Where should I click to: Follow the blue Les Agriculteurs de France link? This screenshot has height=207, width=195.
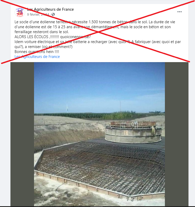37,57
